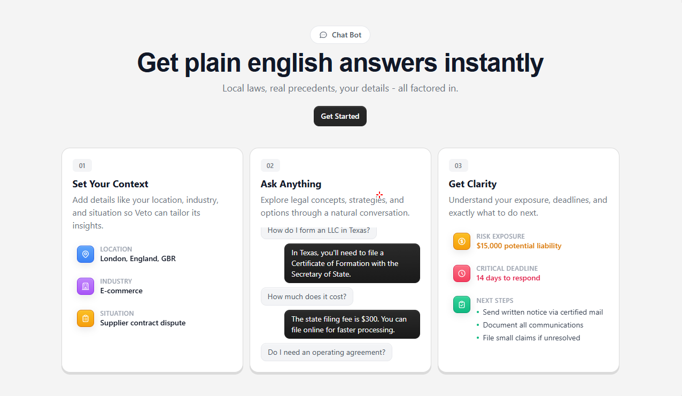The width and height of the screenshot is (682, 396).
Task: Select the red Critical Deadline clock icon
Action: [x=461, y=273]
